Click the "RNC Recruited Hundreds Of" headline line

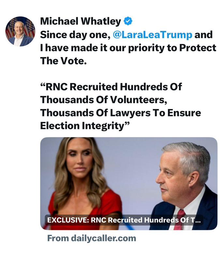tap(111, 87)
